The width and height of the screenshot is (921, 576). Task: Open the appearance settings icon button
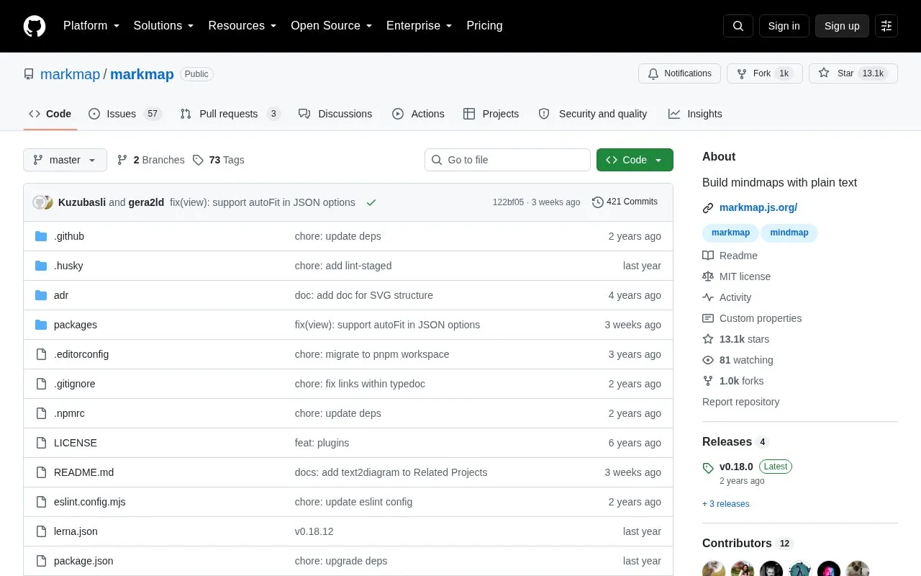886,26
